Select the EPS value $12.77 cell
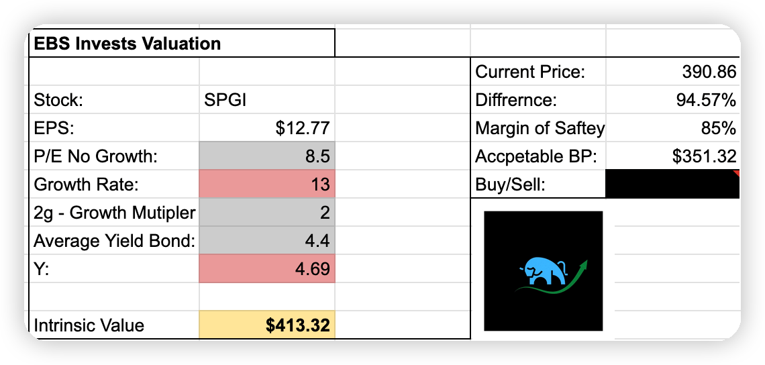The image size is (765, 365). pyautogui.click(x=266, y=128)
